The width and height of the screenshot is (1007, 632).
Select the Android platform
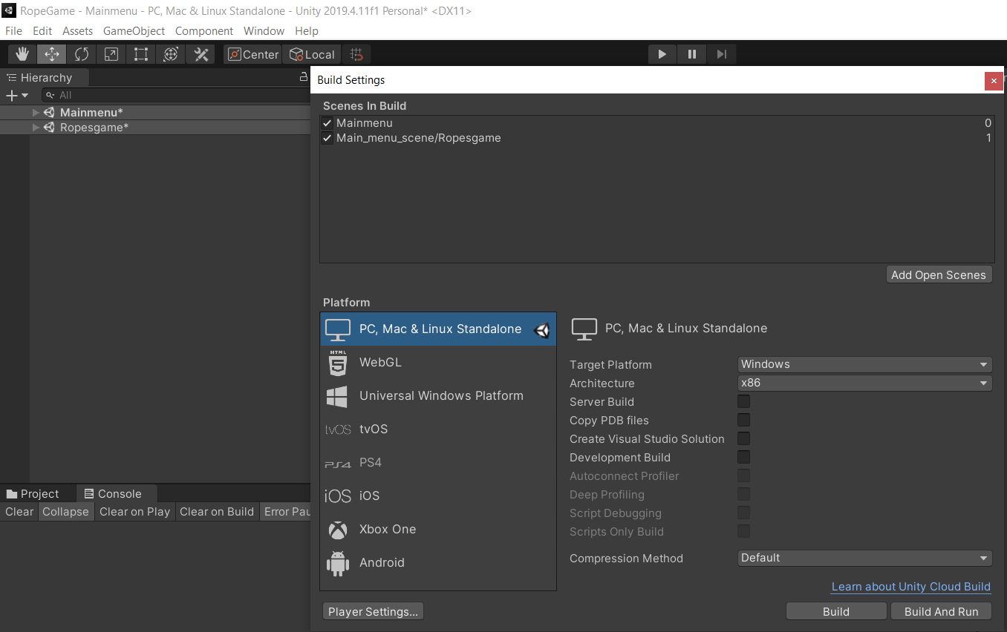(438, 563)
